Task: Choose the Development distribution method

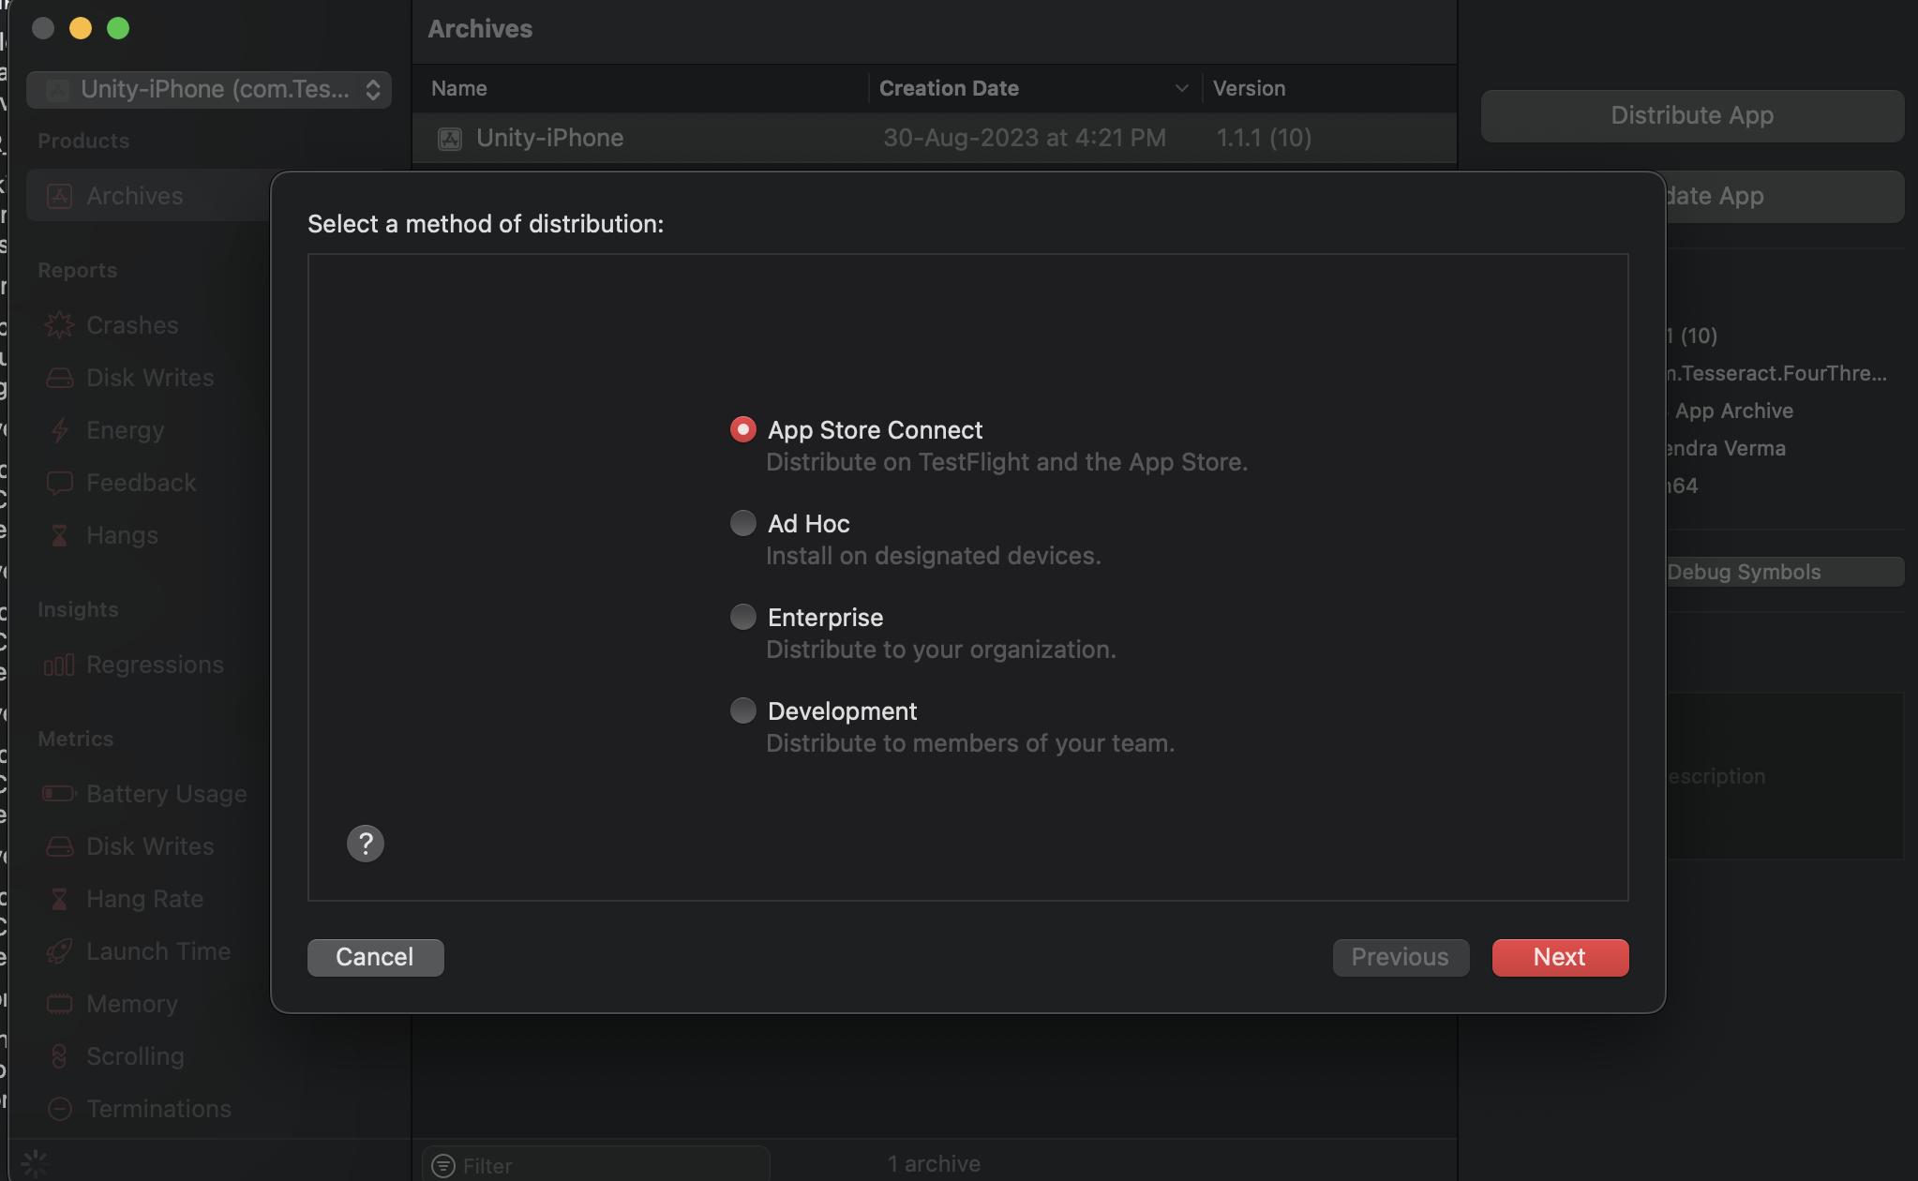Action: coord(743,710)
